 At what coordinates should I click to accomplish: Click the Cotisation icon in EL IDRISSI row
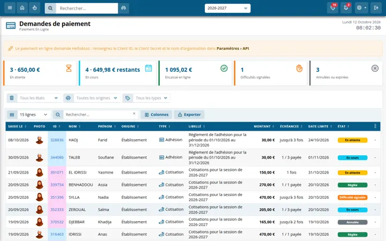pos(161,172)
